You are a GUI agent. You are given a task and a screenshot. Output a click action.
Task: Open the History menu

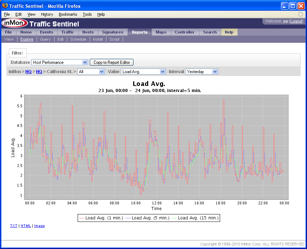click(47, 14)
